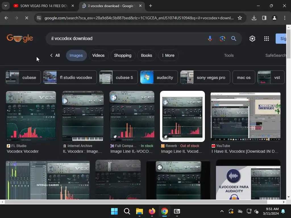The width and height of the screenshot is (291, 218).
Task: Close the SONY VEGAS PRO 14 tab
Action: (x=73, y=6)
